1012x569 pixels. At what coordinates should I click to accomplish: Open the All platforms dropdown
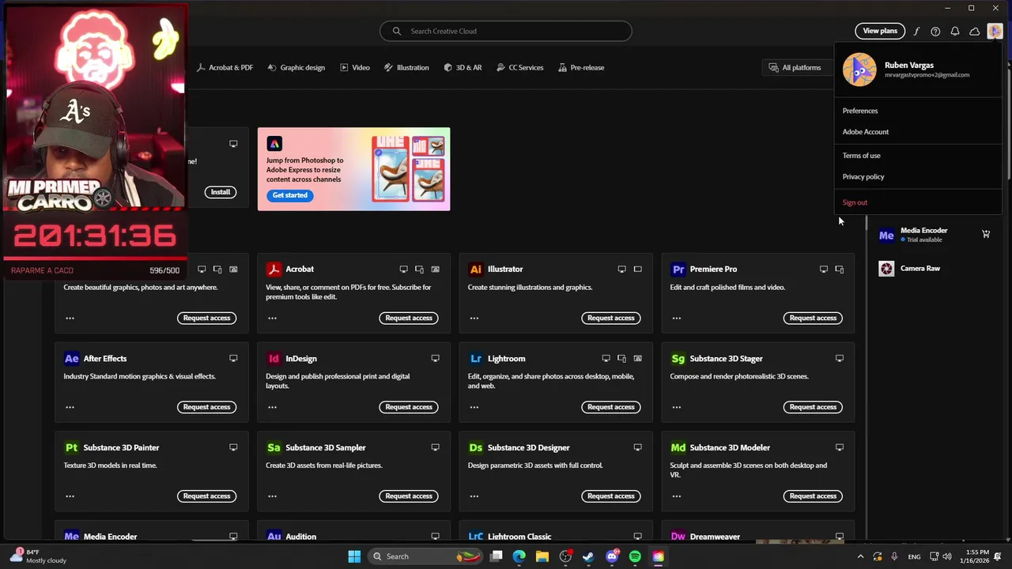click(796, 68)
